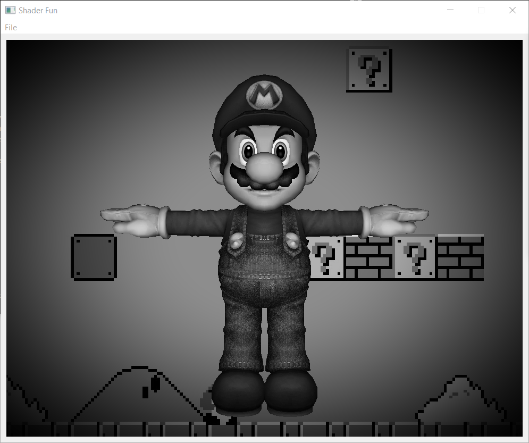Click the question block floating at top
Screen dimensions: 529x443
[369, 69]
